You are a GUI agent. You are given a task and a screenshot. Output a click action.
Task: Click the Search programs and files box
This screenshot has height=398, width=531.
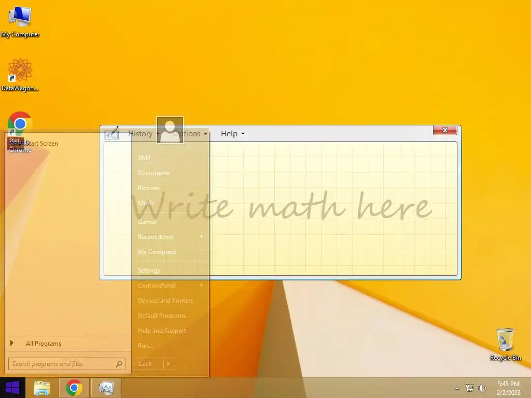click(x=67, y=364)
